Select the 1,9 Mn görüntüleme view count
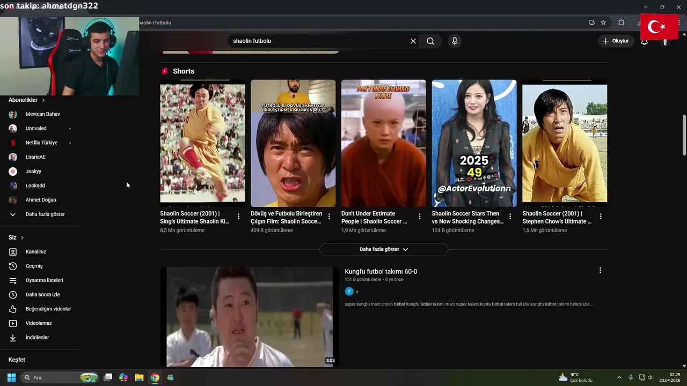Screen dimensions: 687x386 coord(363,231)
